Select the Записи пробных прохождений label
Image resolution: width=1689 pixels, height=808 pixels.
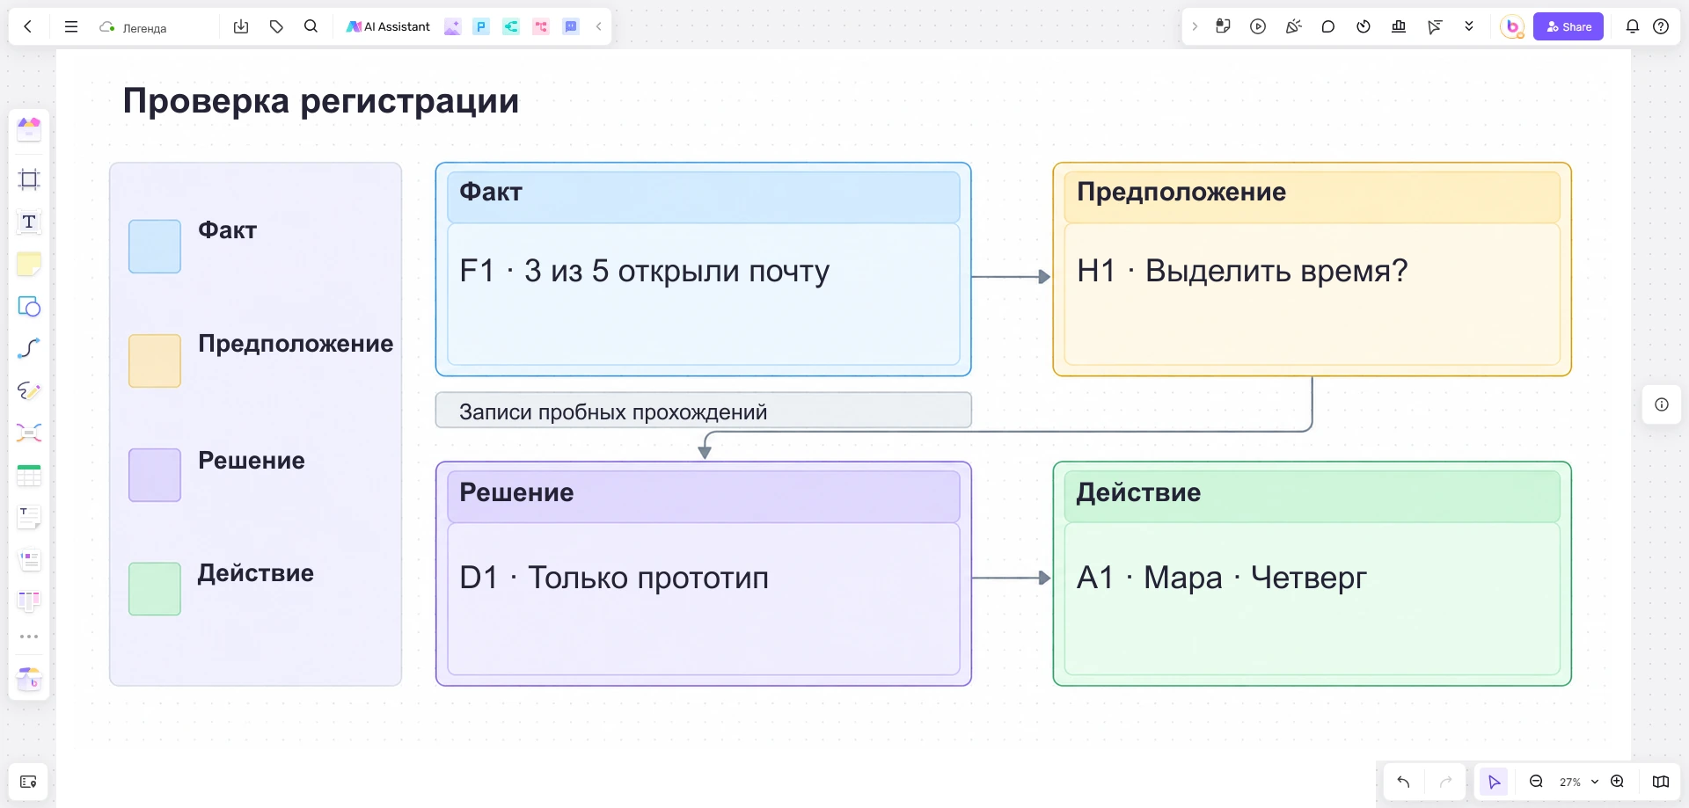(704, 411)
